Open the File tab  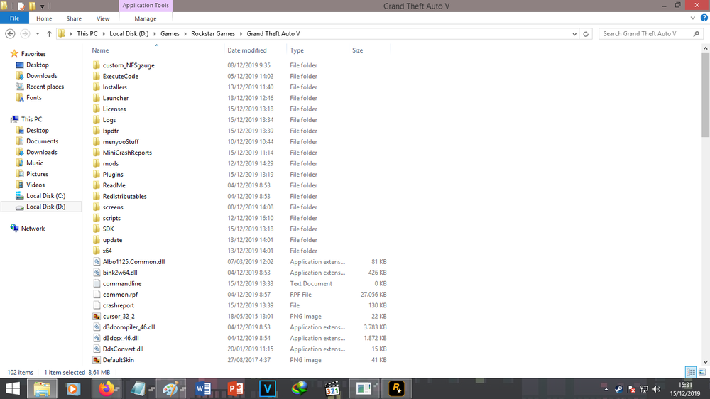pyautogui.click(x=14, y=18)
